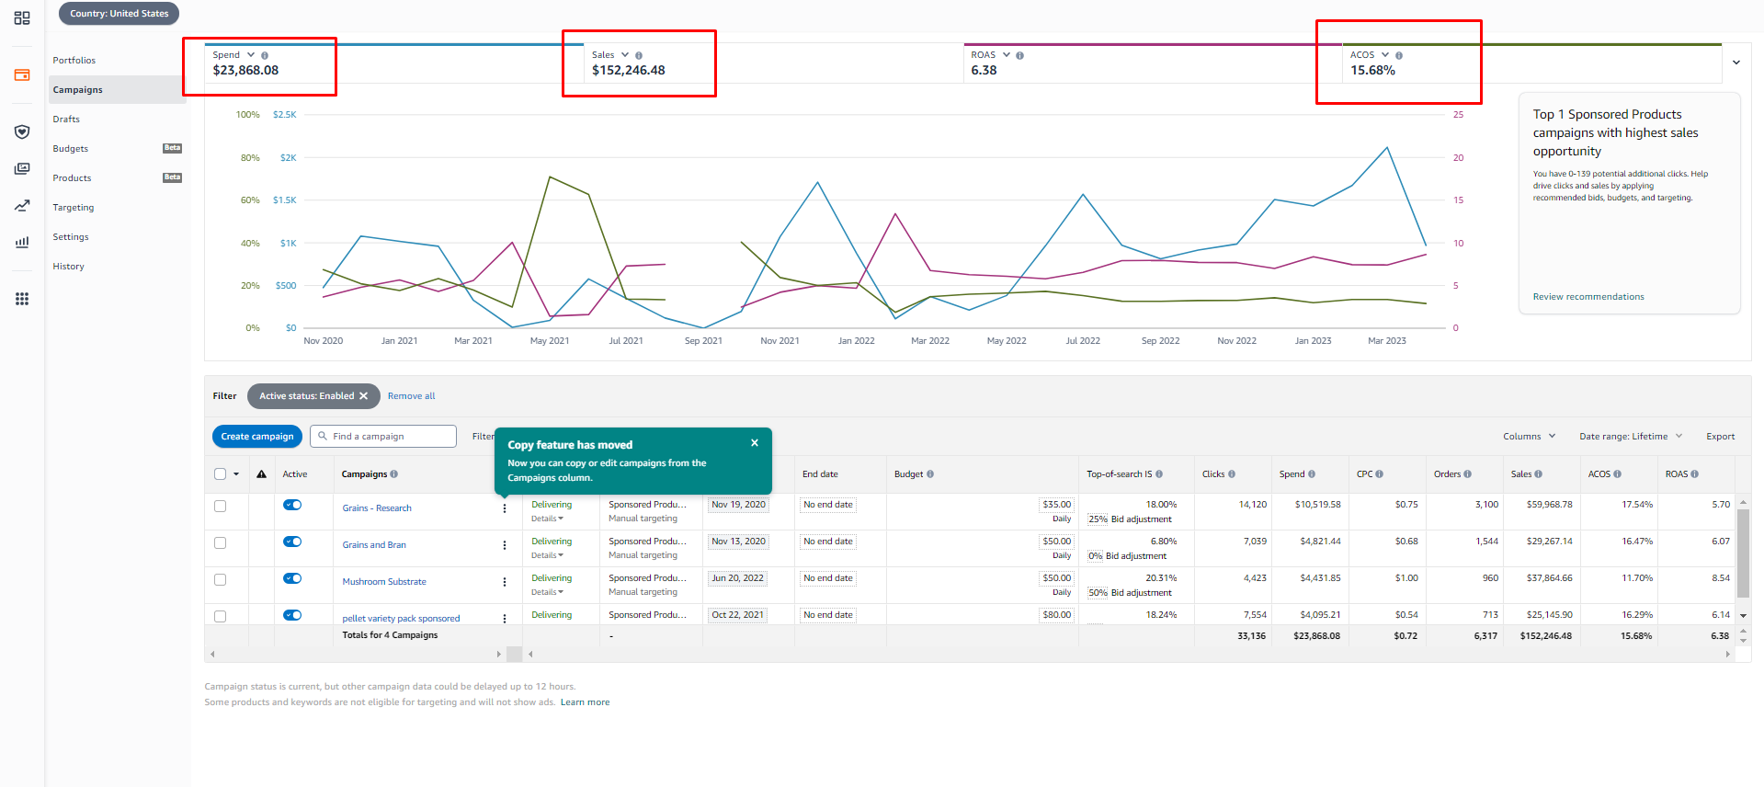Open the Sponsored ads wallet icon
Viewport: 1764px width, 787px height.
tap(22, 75)
